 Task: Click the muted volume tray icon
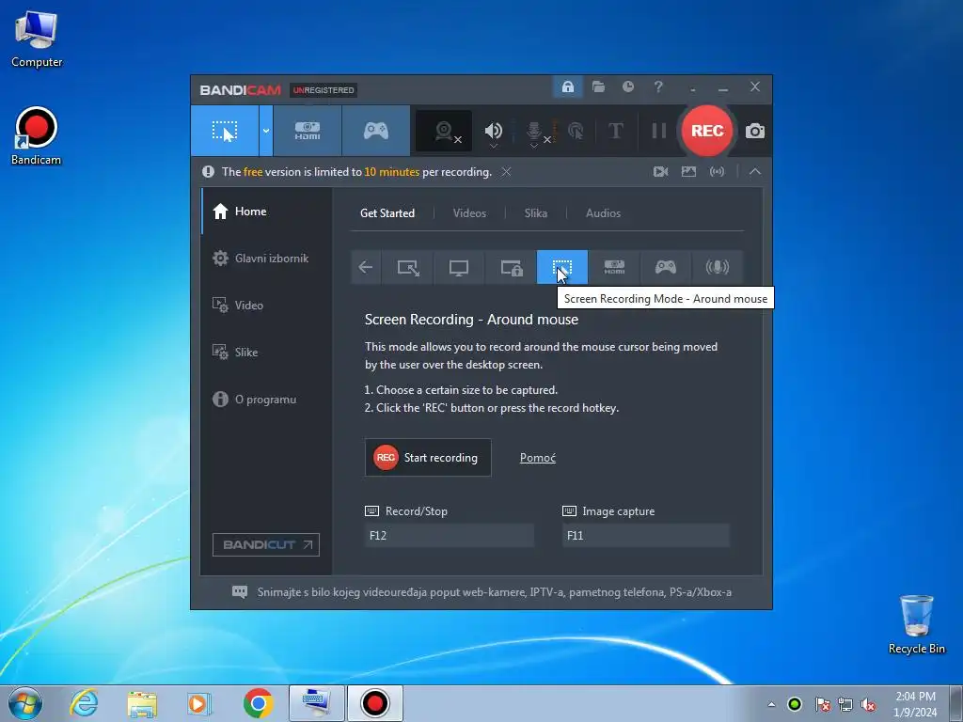point(867,704)
